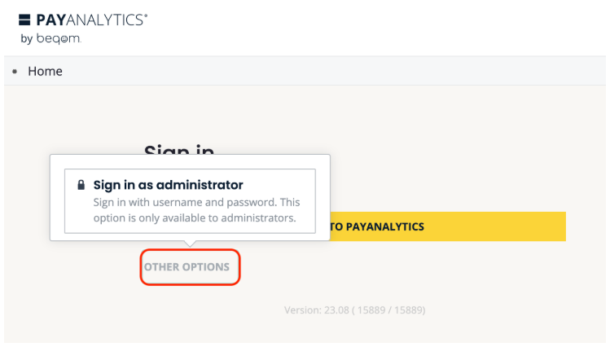Collapse the OTHER OPTIONS expander
Viewport: 610px width, 347px height.
(187, 267)
